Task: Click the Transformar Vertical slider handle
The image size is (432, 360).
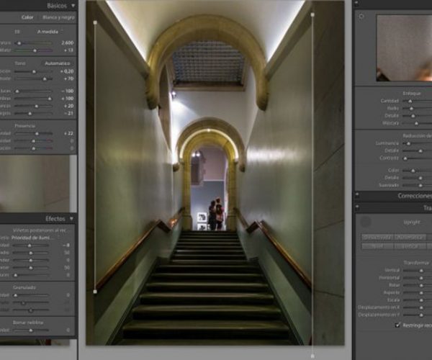Action: point(421,271)
